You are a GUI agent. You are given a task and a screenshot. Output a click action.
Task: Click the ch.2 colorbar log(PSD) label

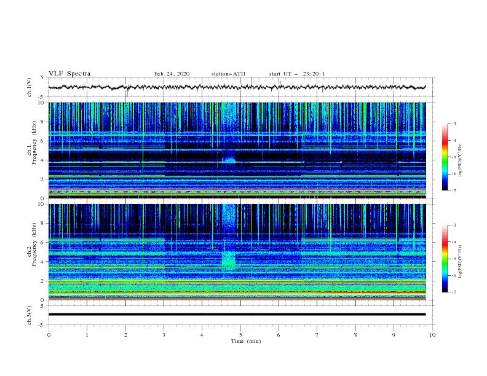460,262
